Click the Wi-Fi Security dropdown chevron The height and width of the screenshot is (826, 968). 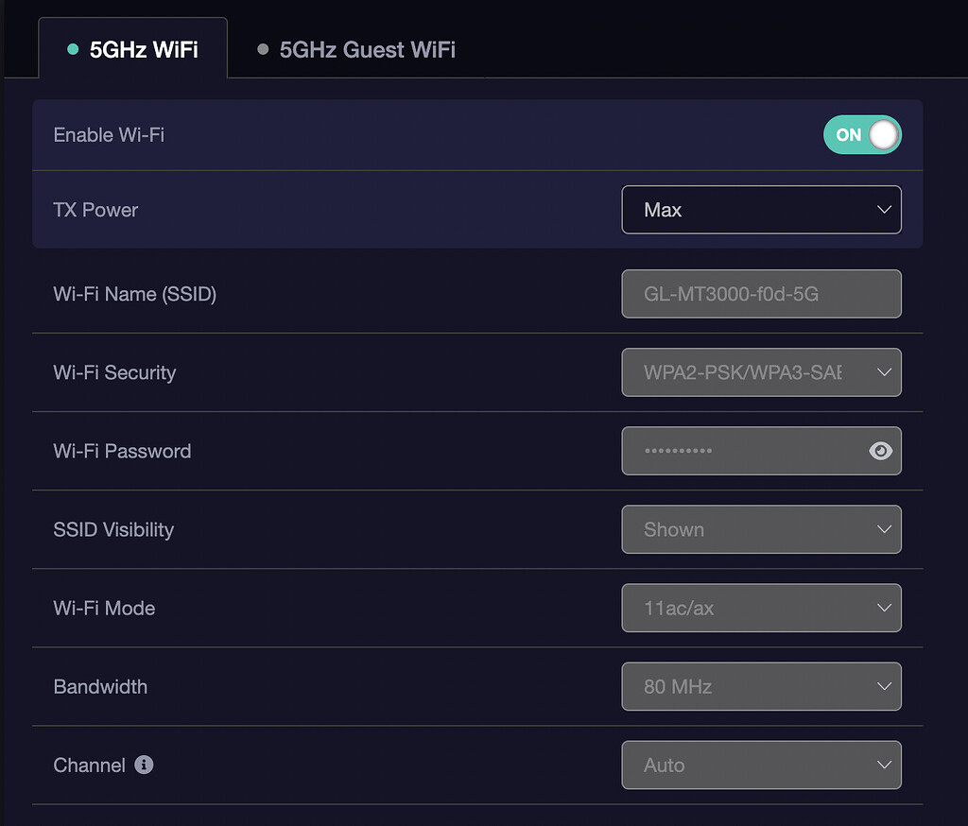coord(884,372)
